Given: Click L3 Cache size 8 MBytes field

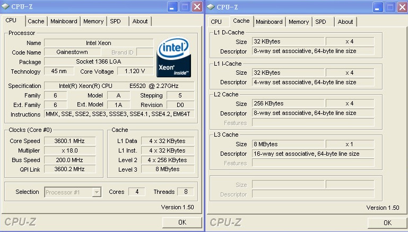Looking at the screenshot, I should pos(288,144).
